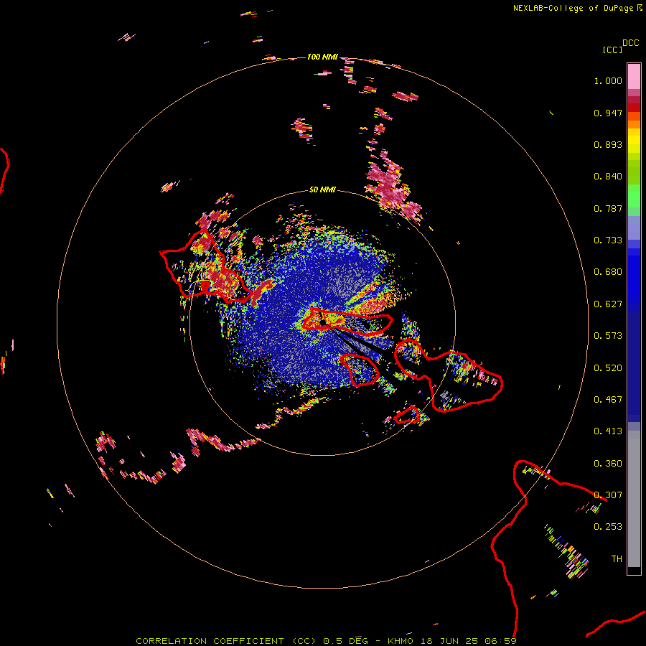The width and height of the screenshot is (646, 646).
Task: Select the 0.787 scale value
Action: click(x=608, y=208)
